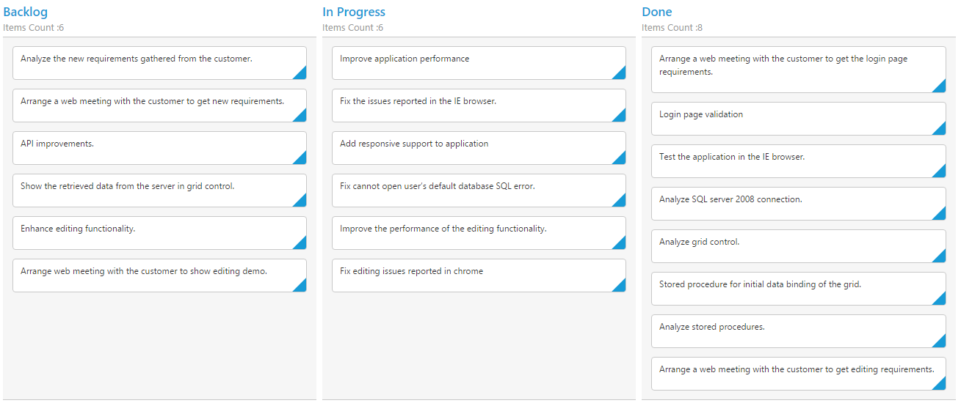961x403 pixels.
Task: Click blue corner marker on 'Fix editing issues reported in chrome'
Action: click(621, 287)
